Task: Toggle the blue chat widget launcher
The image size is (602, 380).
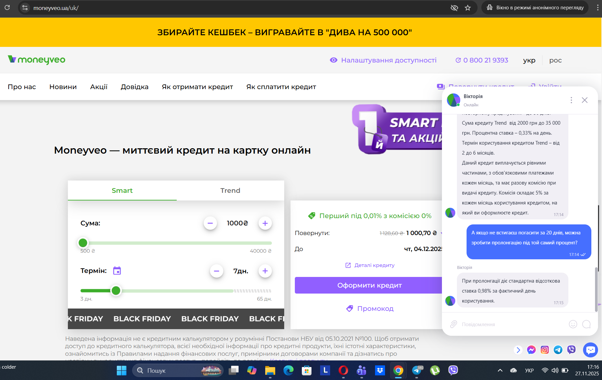Action: pos(590,350)
